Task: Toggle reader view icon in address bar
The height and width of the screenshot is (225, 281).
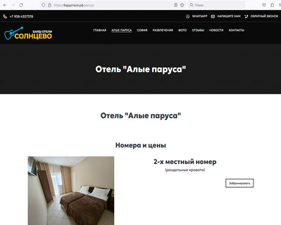Action: (x=176, y=5)
